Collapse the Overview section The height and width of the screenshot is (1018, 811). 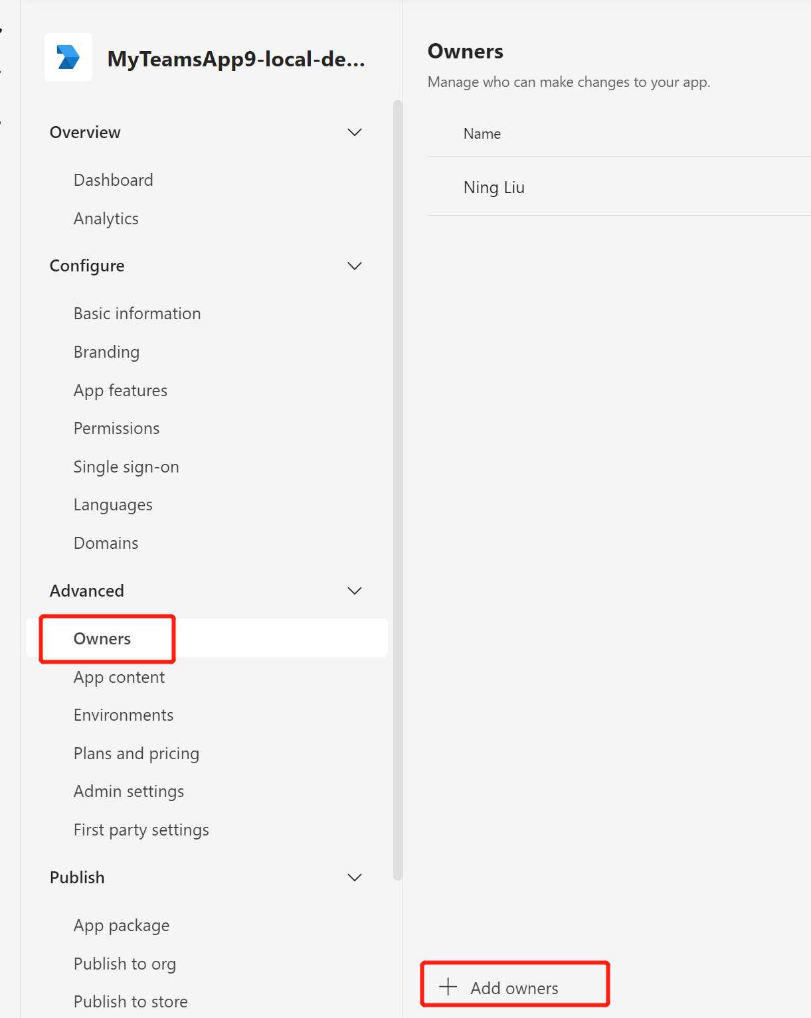355,132
